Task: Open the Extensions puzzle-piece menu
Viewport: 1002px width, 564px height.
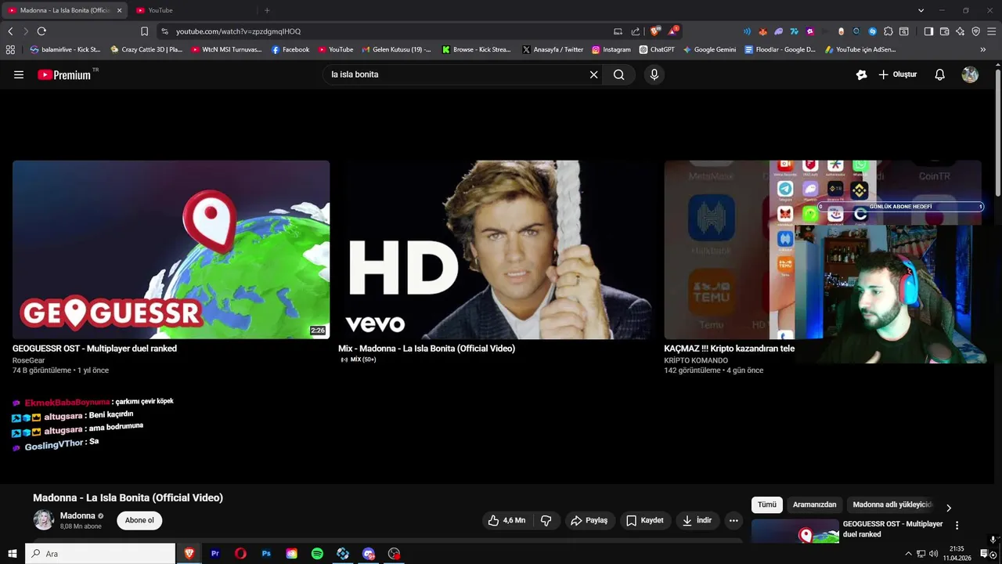Action: coord(888,31)
